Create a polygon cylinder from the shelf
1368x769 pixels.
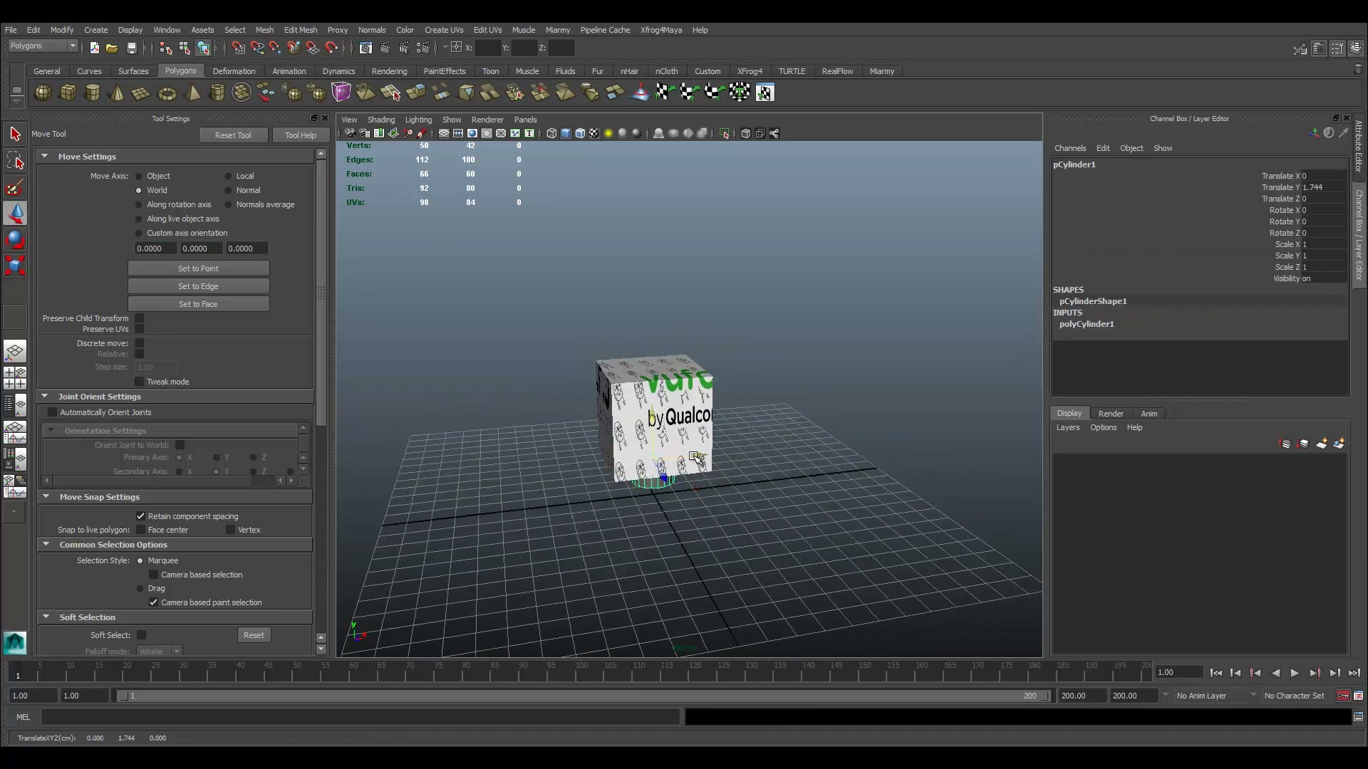coord(93,93)
